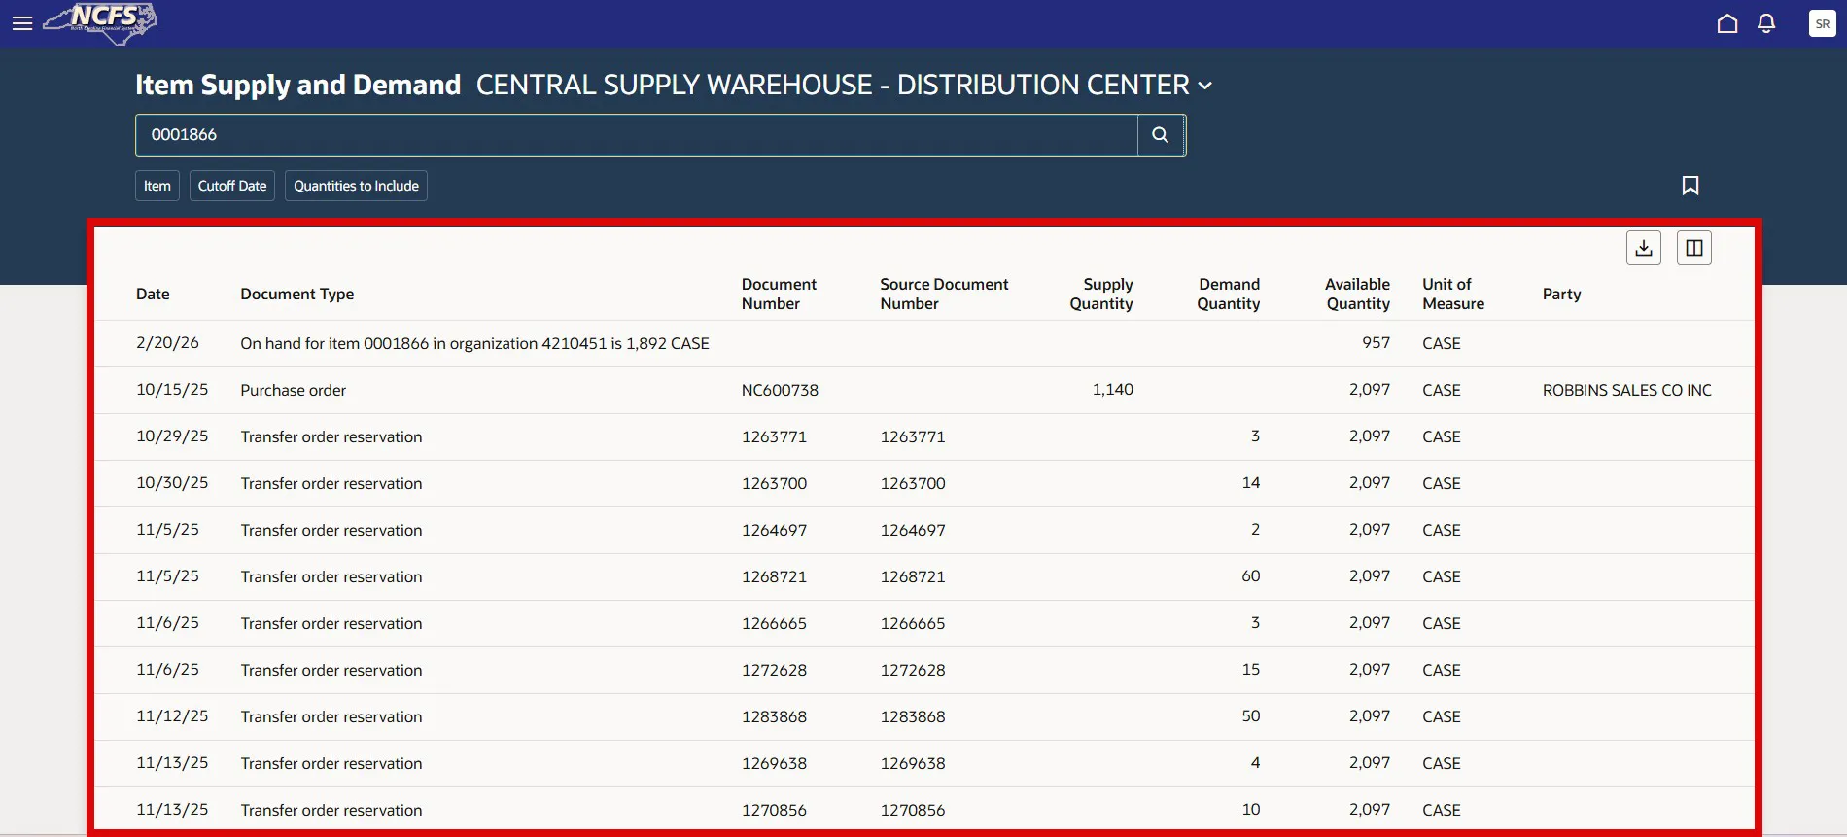Select the Purchase order NC600738 row
Screen dimensions: 1847x837
(293, 390)
